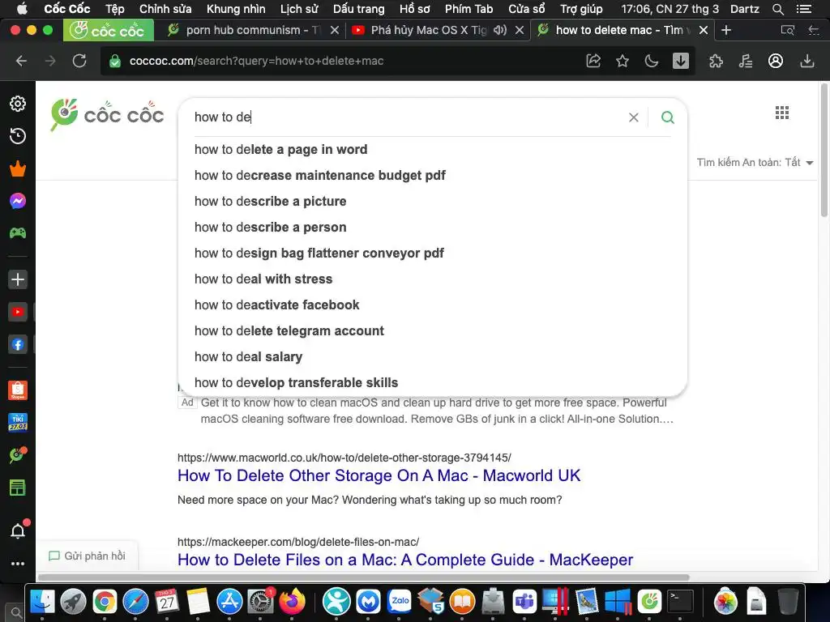Screen dimensions: 830x622
Task: Bookmark this page with the star icon
Action: point(622,61)
